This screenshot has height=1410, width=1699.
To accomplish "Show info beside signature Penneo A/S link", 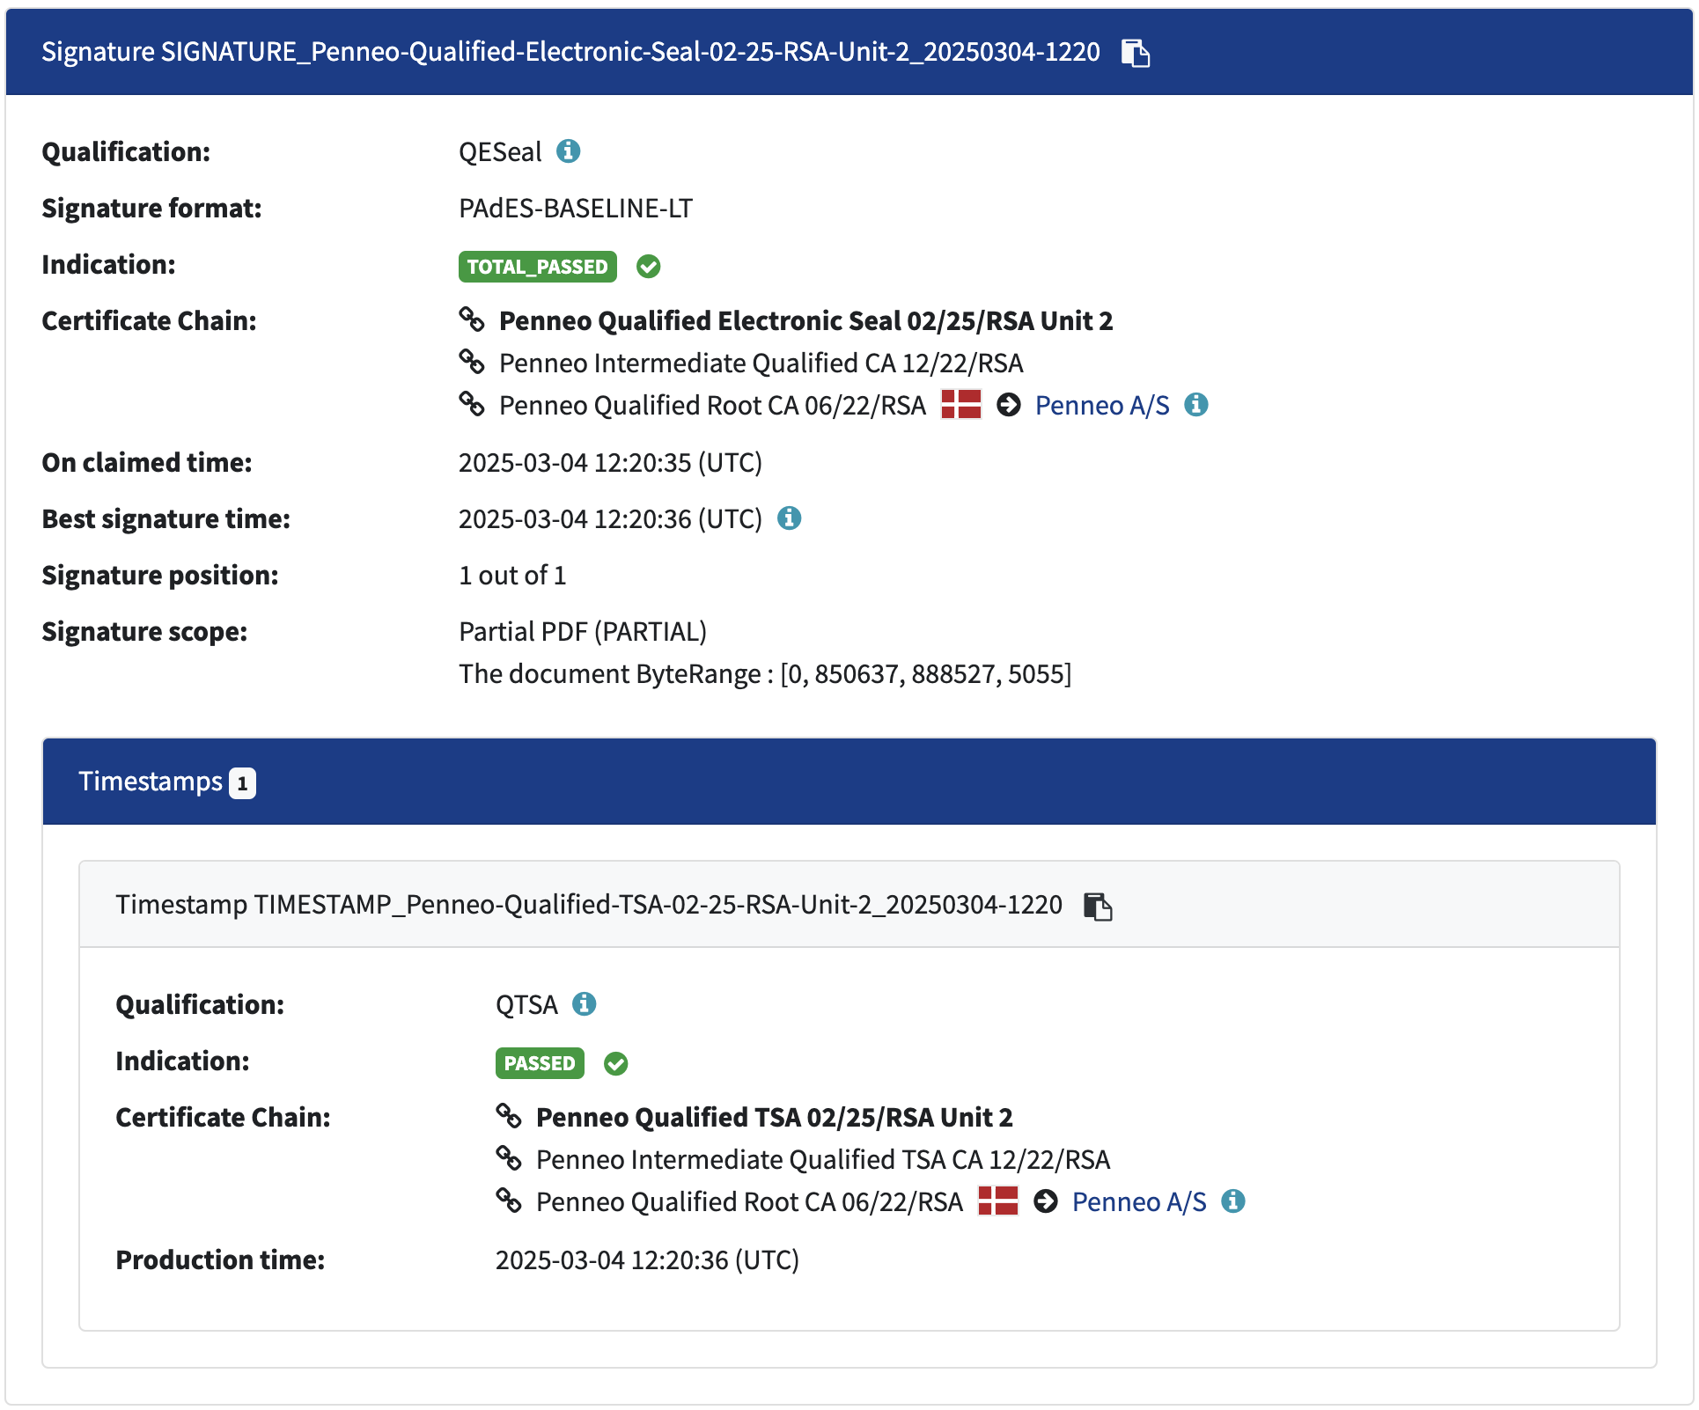I will pyautogui.click(x=1196, y=405).
